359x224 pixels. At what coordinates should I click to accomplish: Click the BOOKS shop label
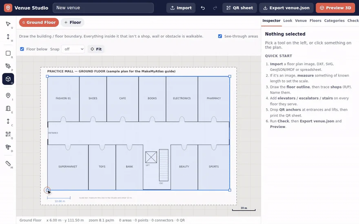[152, 98]
